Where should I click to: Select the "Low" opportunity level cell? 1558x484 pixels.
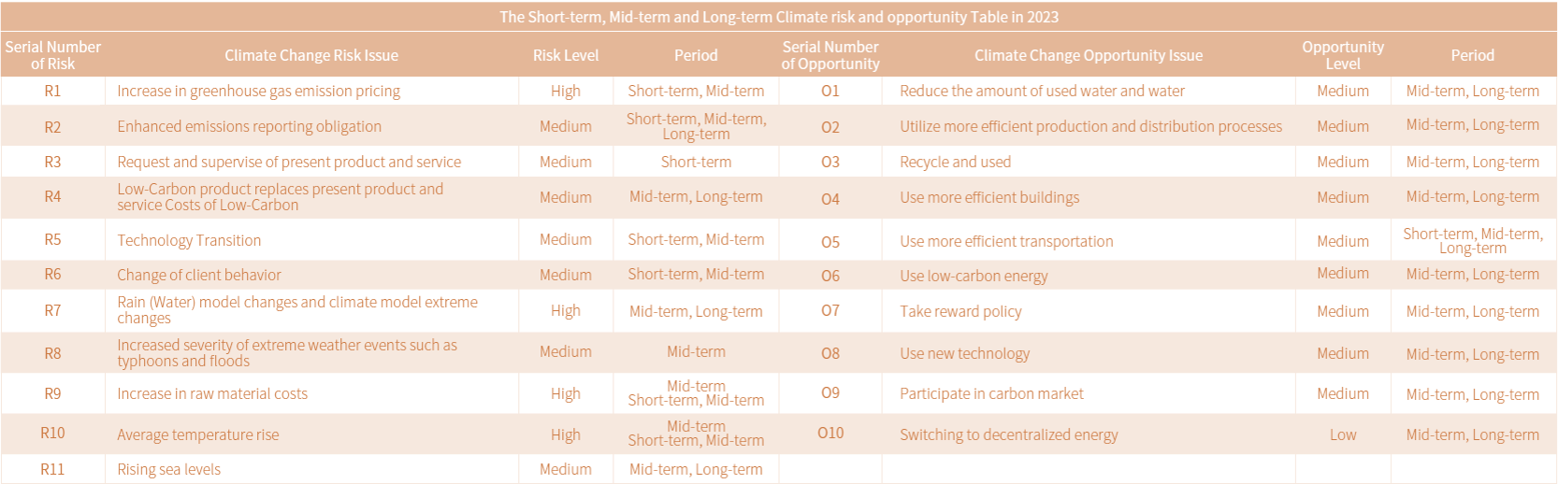[1343, 434]
